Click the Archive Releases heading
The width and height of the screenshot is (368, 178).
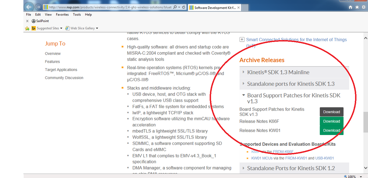pos(262,60)
